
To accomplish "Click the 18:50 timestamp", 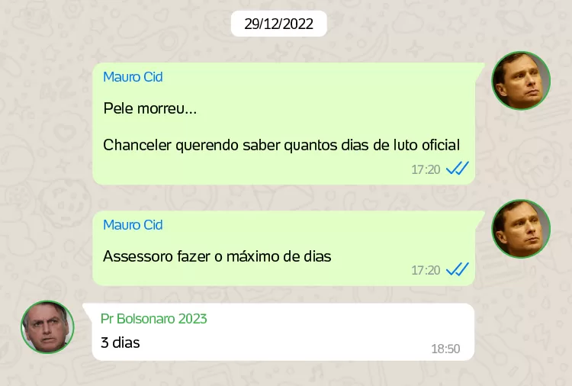I will coord(445,349).
